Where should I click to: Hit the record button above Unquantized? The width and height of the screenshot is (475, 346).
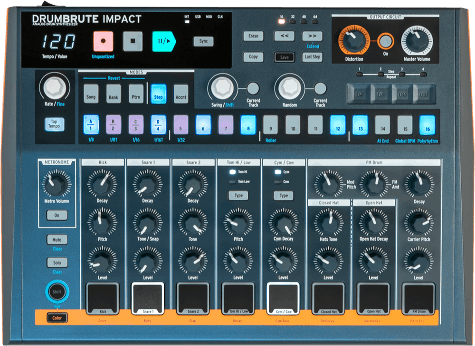pyautogui.click(x=103, y=41)
